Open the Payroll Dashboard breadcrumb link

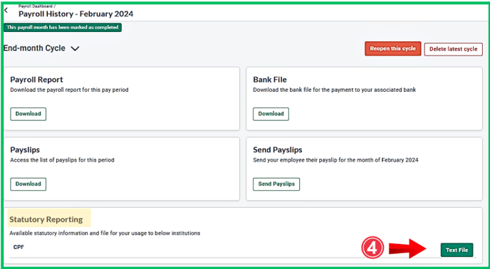pyautogui.click(x=36, y=6)
